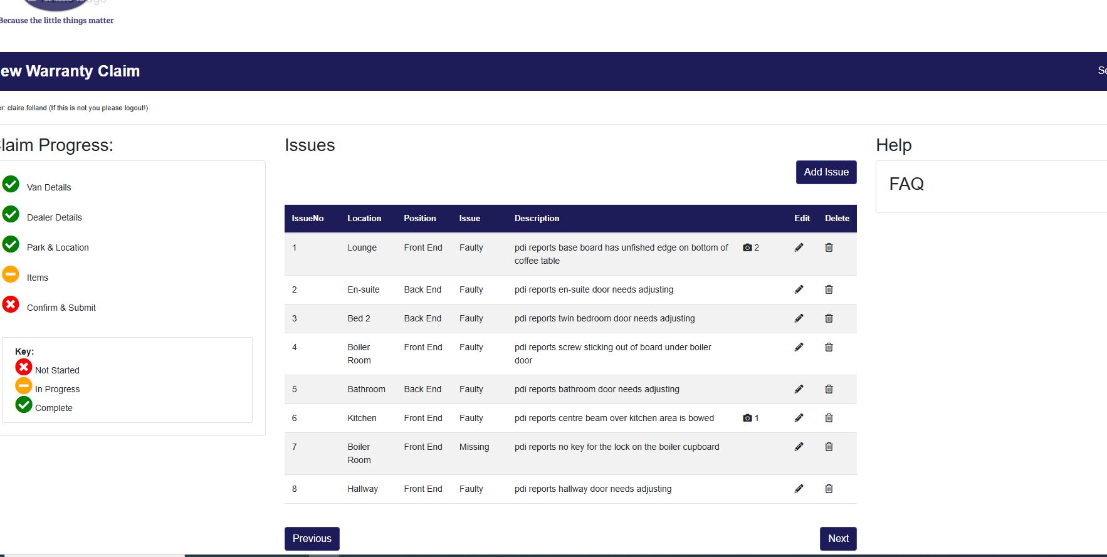1107x557 pixels.
Task: Open the Dealer Details progress step
Action: click(x=54, y=217)
